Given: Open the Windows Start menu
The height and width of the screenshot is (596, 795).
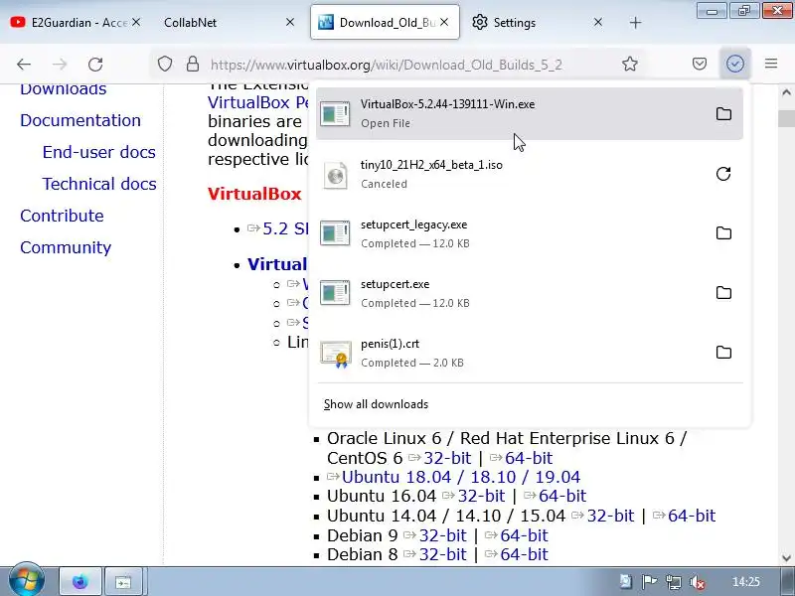Looking at the screenshot, I should 27,581.
